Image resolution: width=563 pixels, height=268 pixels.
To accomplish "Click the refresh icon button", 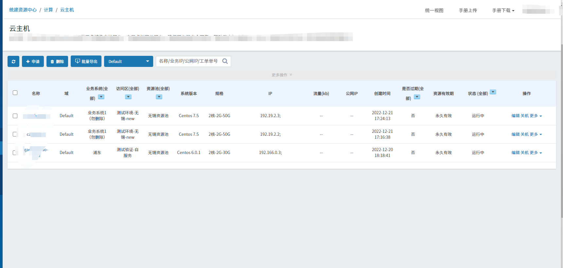I will (13, 61).
